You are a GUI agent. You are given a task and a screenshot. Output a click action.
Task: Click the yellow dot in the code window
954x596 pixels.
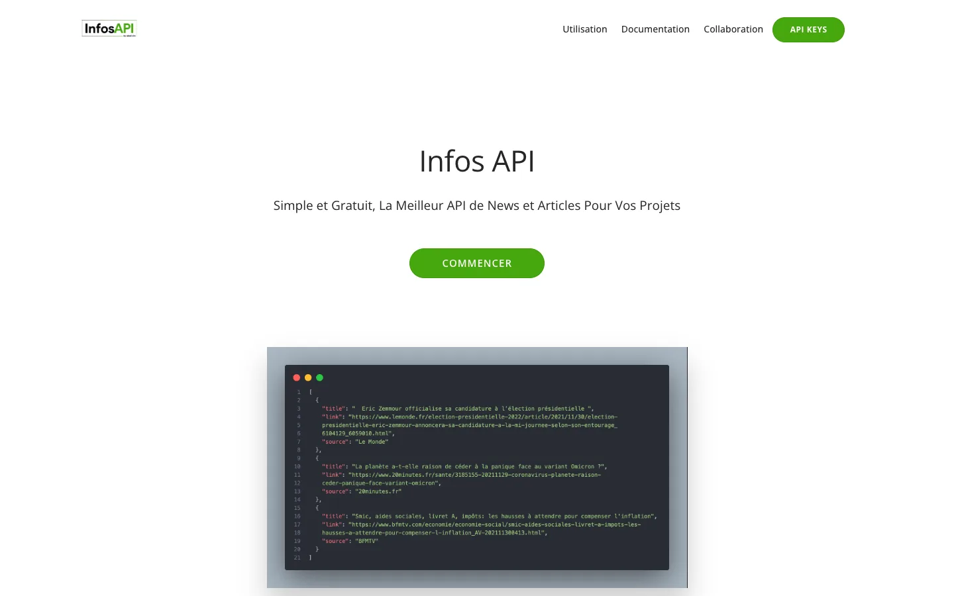[x=308, y=377]
